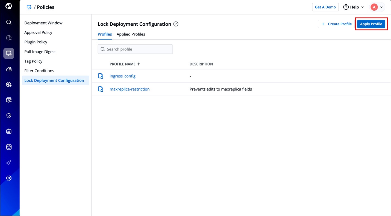This screenshot has width=391, height=216.
Task: Open the ingress_config profile link
Action: point(122,76)
